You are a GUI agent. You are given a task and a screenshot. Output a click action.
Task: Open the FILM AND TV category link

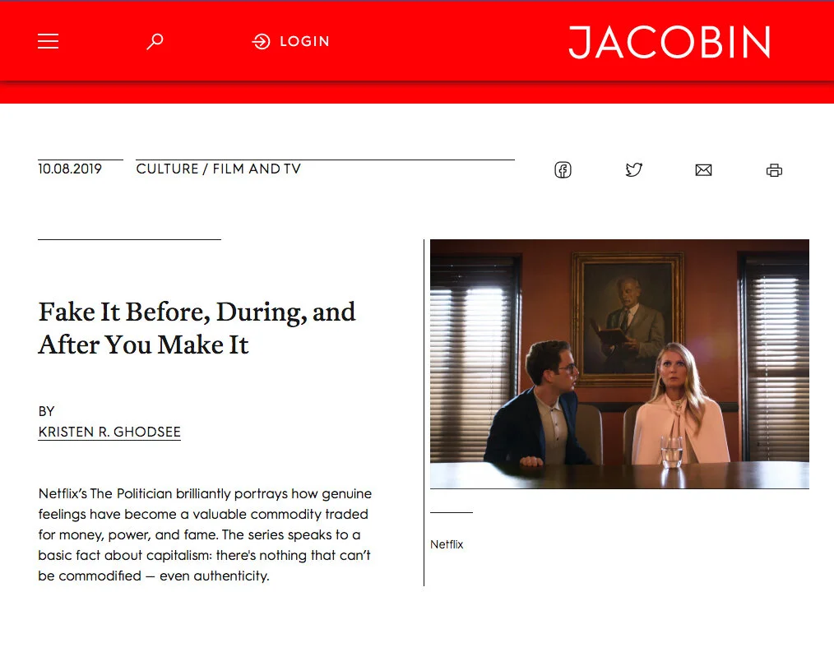[x=257, y=169]
